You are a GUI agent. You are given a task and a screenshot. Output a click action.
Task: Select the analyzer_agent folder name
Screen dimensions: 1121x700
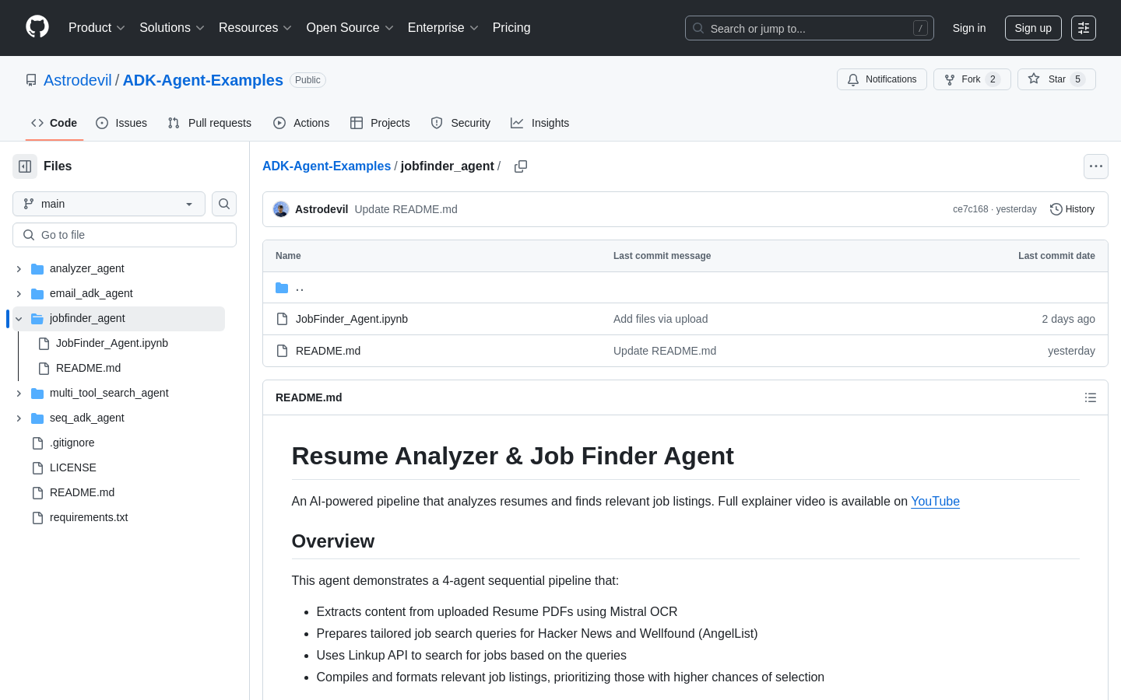pos(86,268)
